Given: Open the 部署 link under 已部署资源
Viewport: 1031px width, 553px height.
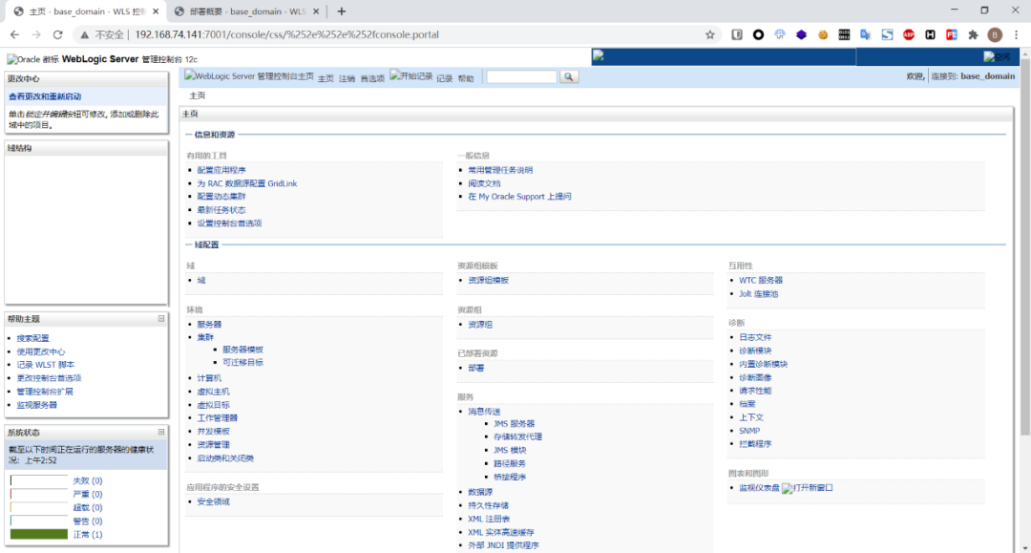Looking at the screenshot, I should [476, 369].
